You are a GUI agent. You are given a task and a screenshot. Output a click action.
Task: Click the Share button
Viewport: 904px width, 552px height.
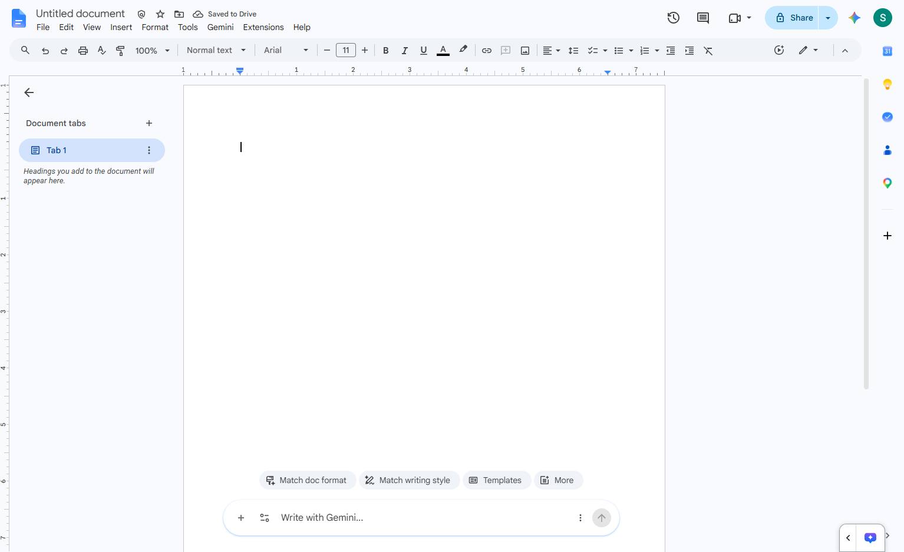click(793, 18)
